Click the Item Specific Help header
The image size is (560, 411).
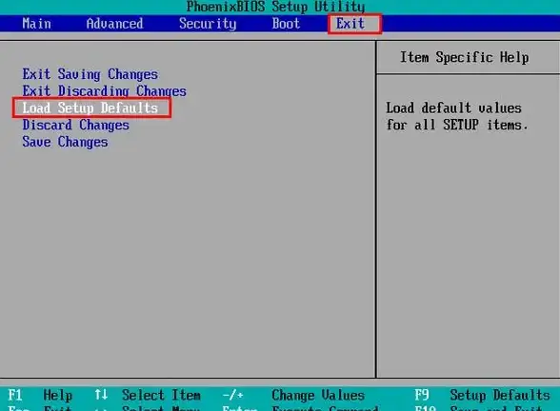coord(465,57)
